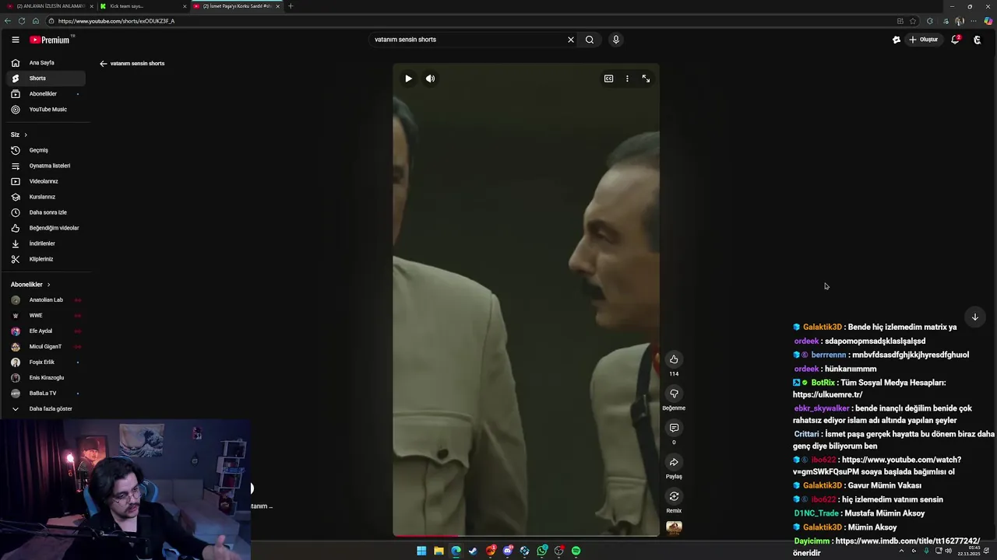Open YouTube notifications bell
Image resolution: width=997 pixels, height=560 pixels.
[955, 40]
